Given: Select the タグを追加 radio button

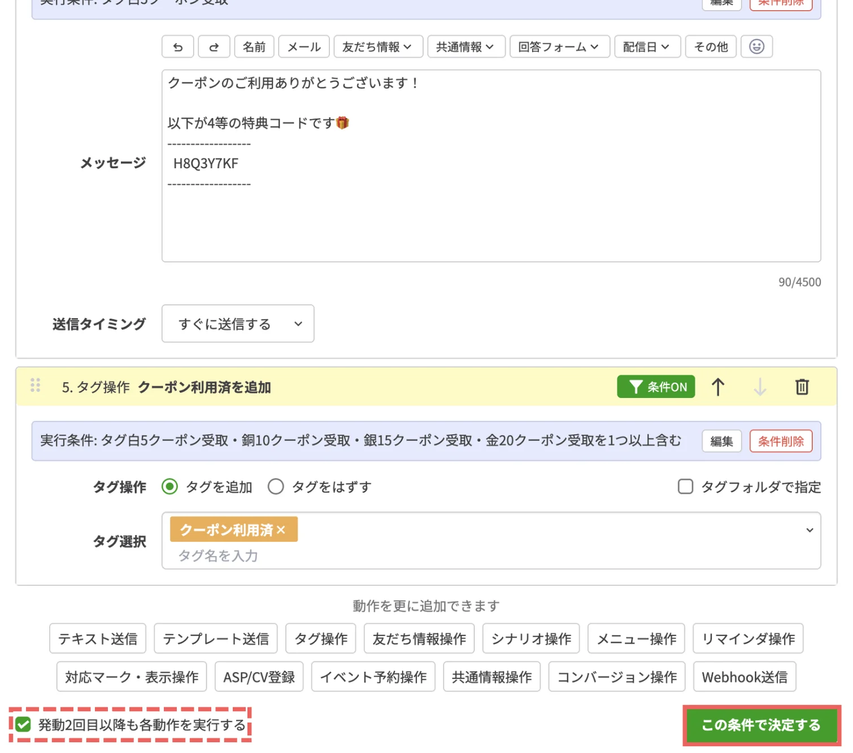Looking at the screenshot, I should (169, 487).
